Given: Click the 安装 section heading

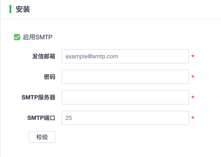Looking at the screenshot, I should [x=23, y=9].
